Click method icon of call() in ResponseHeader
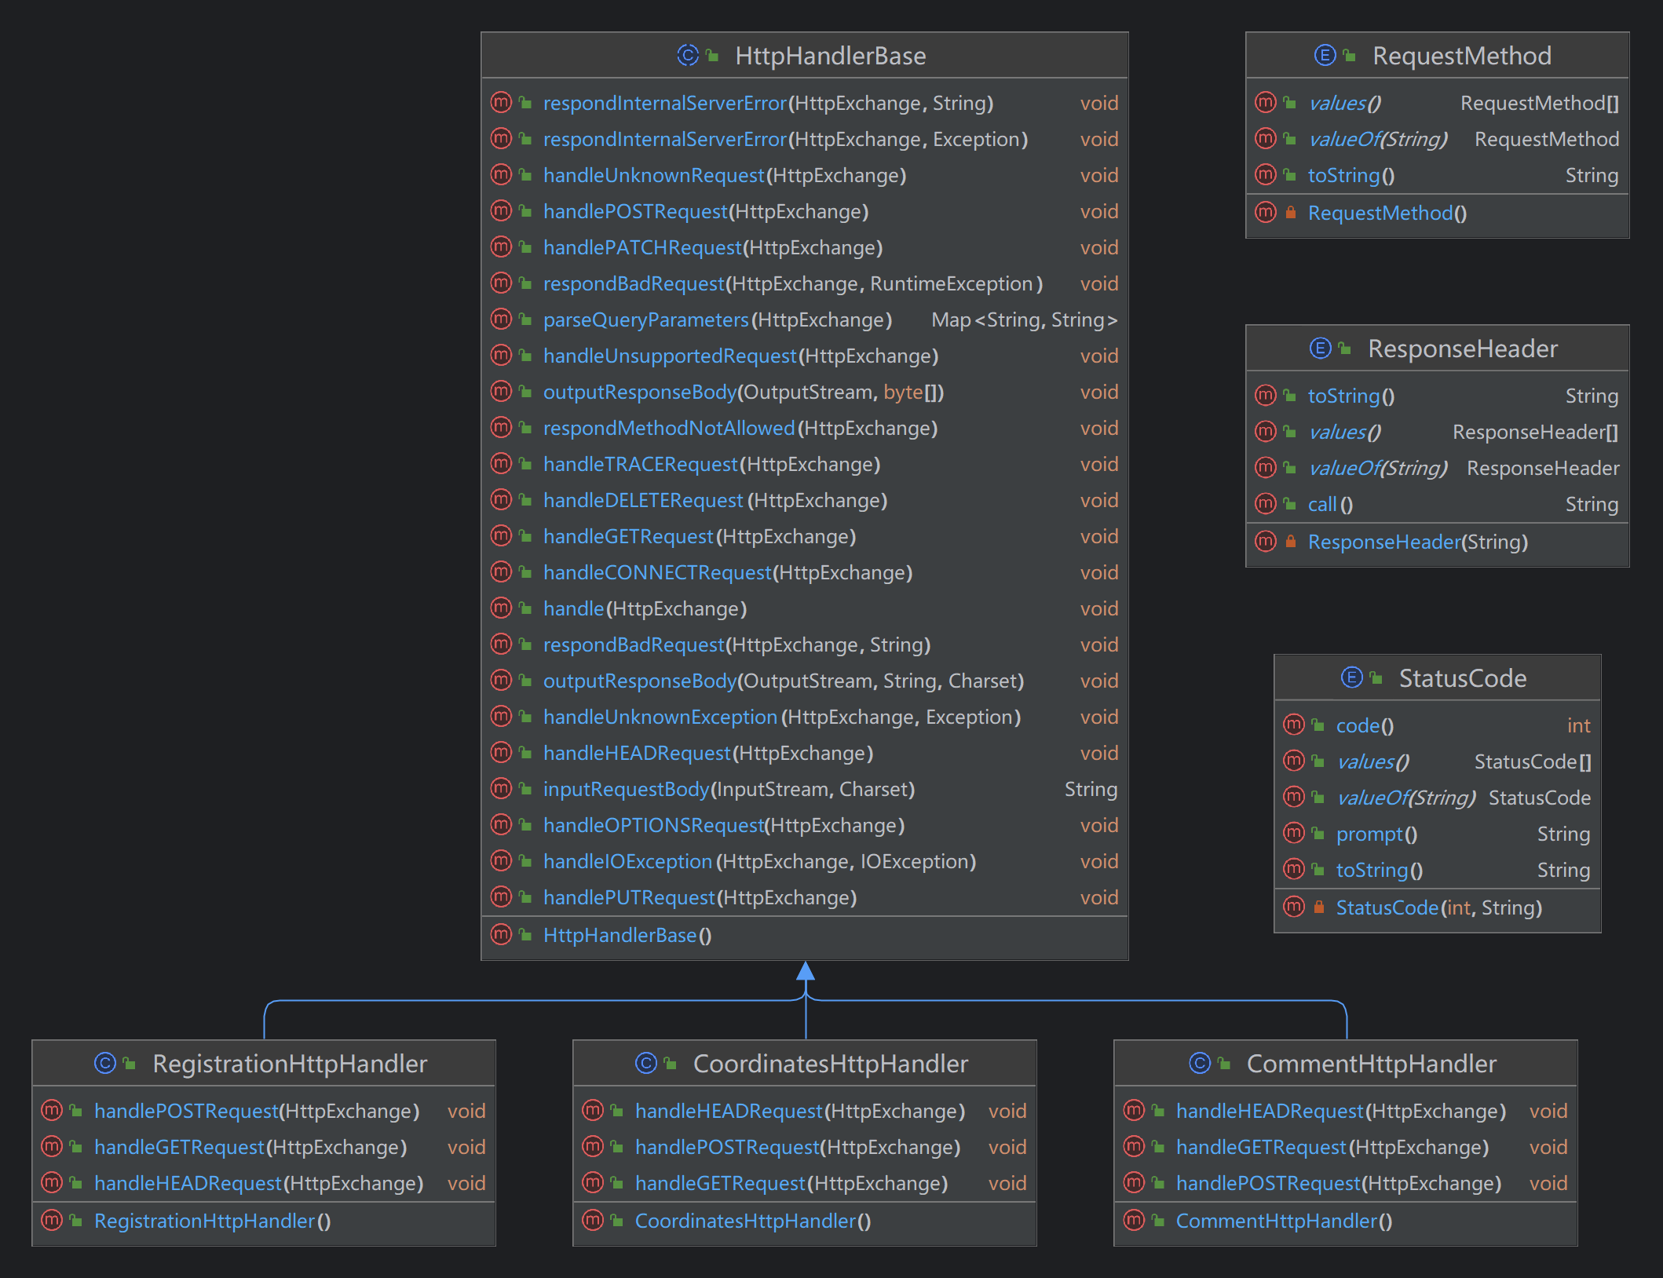The height and width of the screenshot is (1278, 1663). (x=1266, y=503)
